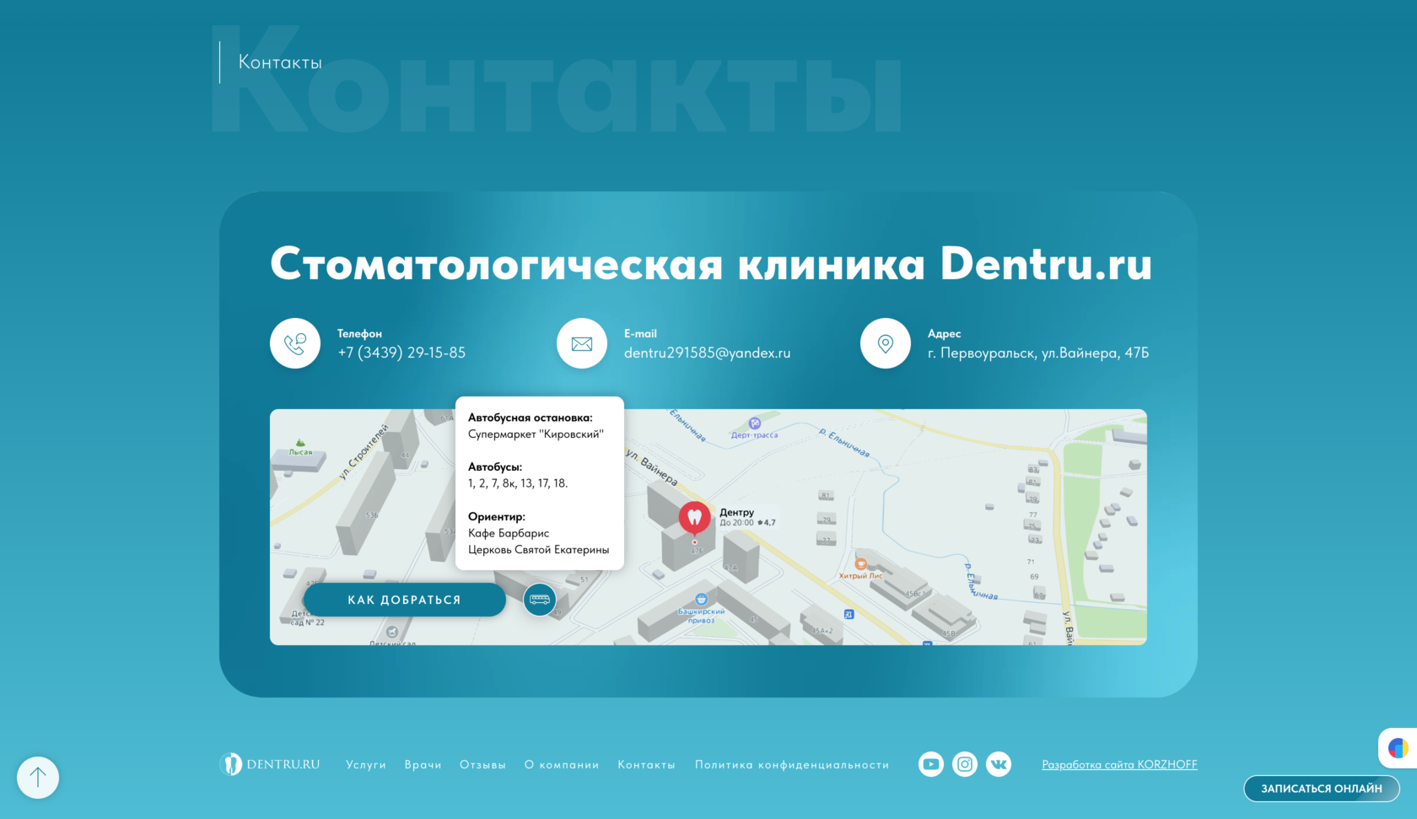Follow the Разработка сайта KORZHOFF link
This screenshot has height=819, width=1417.
pos(1119,764)
